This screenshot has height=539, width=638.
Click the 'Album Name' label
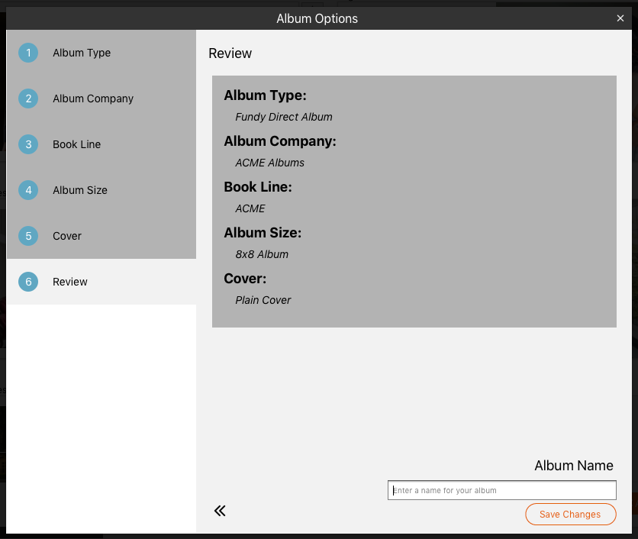(574, 465)
